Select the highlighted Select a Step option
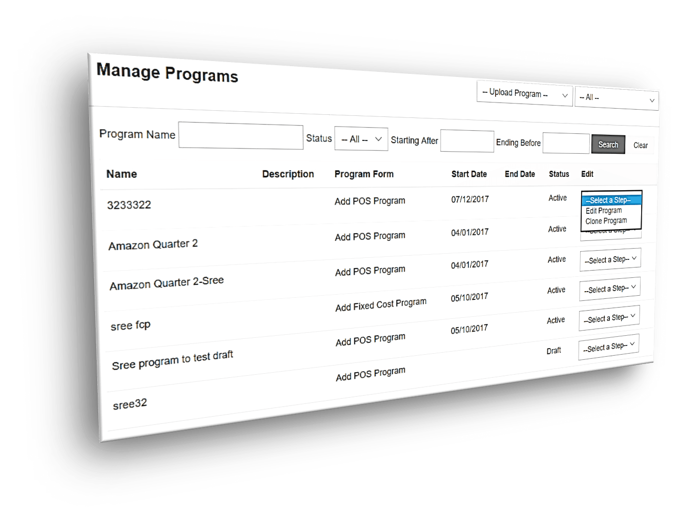Screen dimensions: 677x529 (x=611, y=200)
